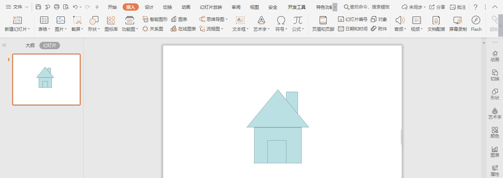
Task: Open the 图表 chart side panel
Action: coord(495,152)
